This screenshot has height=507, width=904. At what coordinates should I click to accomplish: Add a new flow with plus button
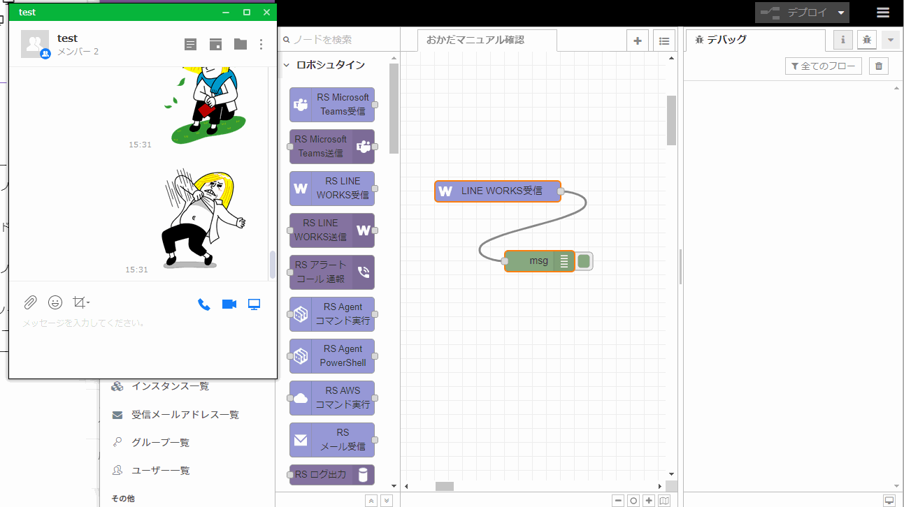pyautogui.click(x=637, y=41)
